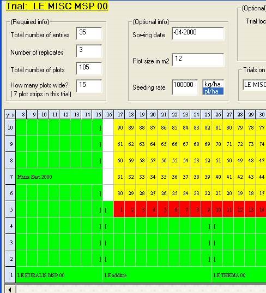Select row header 5
Viewport: 266px width, 293px height.
click(10, 209)
